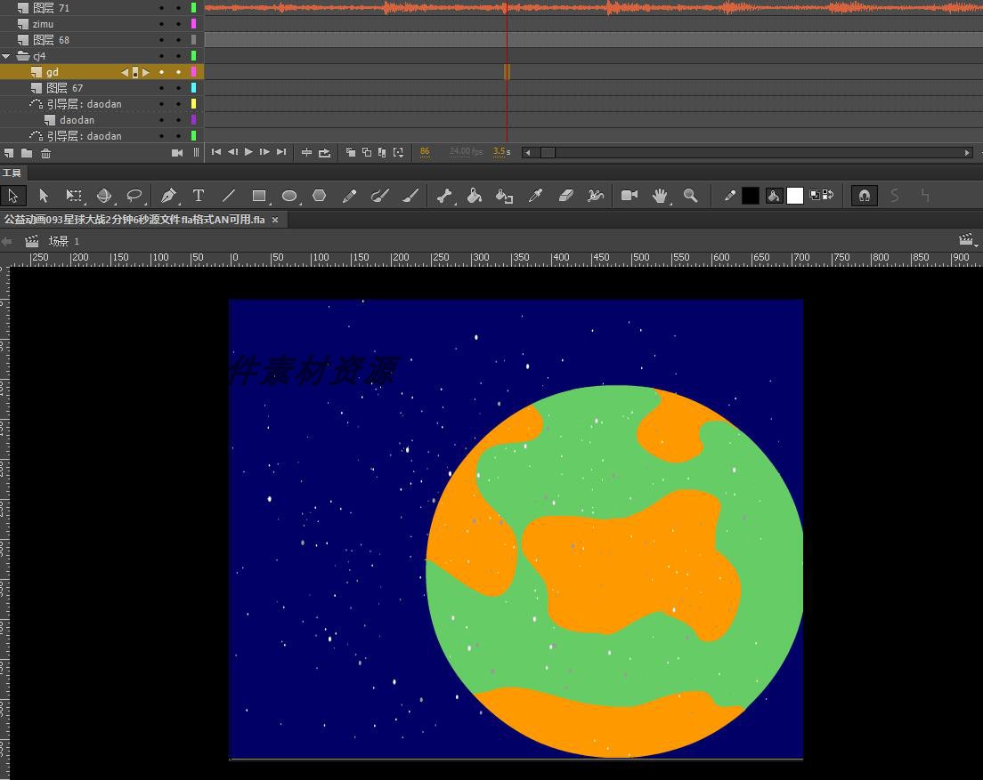This screenshot has height=780, width=983.
Task: Select the Hand tool
Action: 660,196
